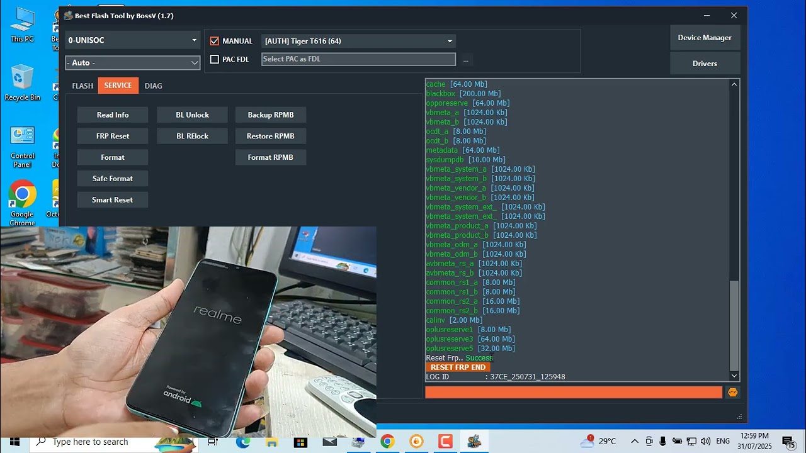Switch to the FLASH tab

82,86
